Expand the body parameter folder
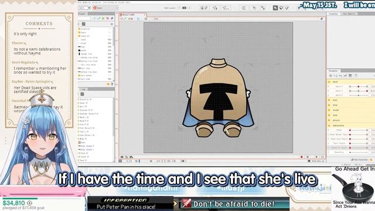This screenshot has width=375, height=211. [x=329, y=115]
